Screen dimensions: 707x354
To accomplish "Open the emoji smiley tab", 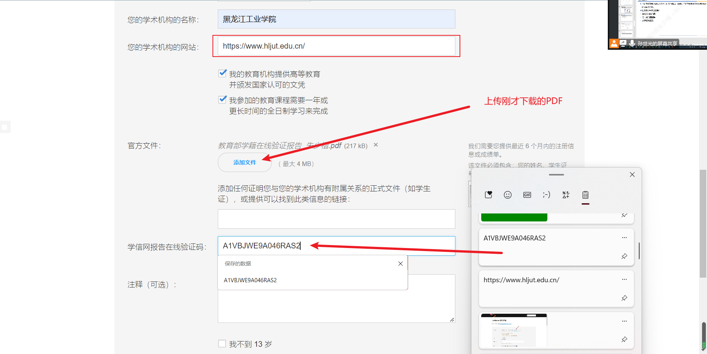I will point(508,195).
